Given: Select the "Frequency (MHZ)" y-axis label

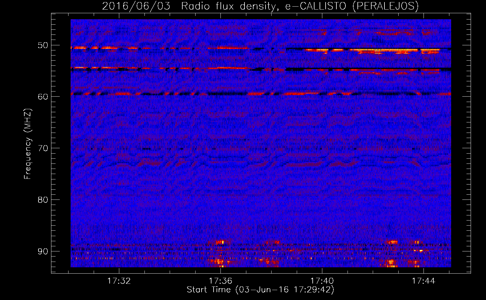Looking at the screenshot, I should point(28,144).
